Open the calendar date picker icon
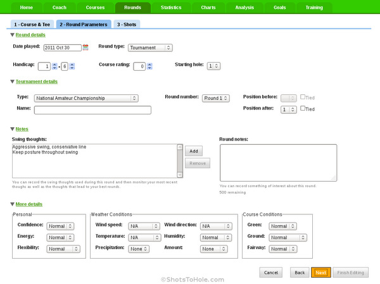 pos(85,47)
